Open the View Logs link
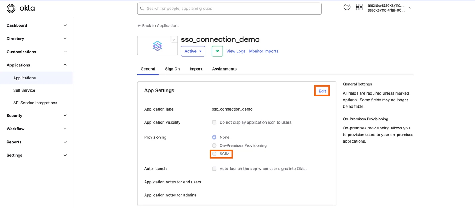This screenshot has height=208, width=475. pos(236,51)
